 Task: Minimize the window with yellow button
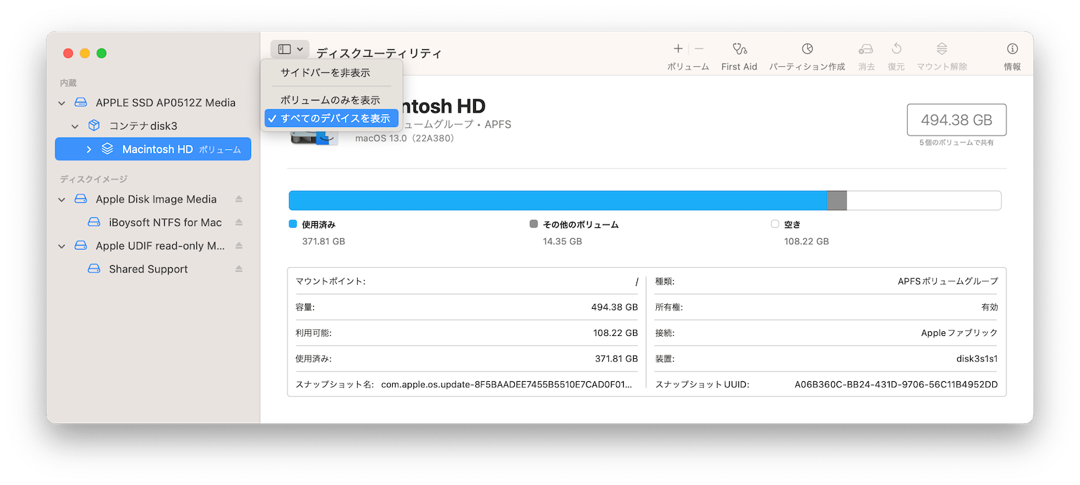tap(85, 53)
